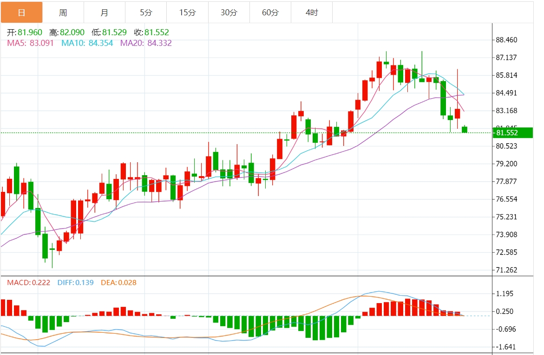Click the high price 82.090 value
Screen dimensions: 544x355
click(72, 32)
